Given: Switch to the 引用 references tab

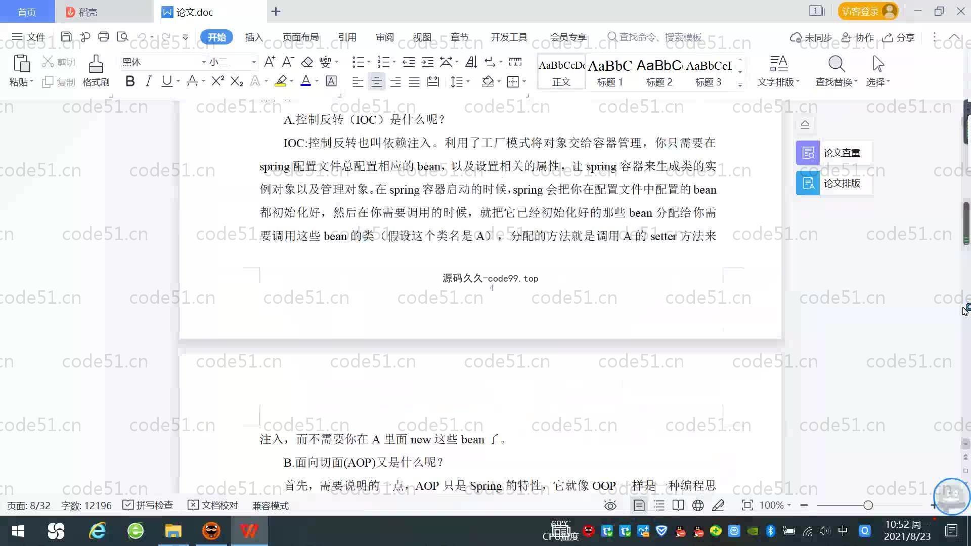Looking at the screenshot, I should tap(347, 37).
